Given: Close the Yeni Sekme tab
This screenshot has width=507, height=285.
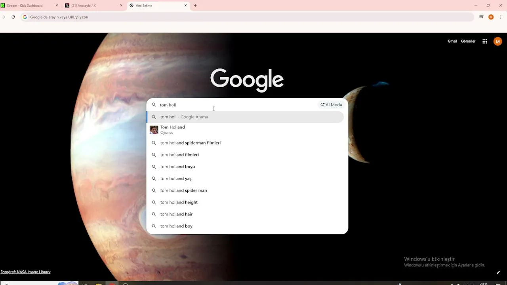Looking at the screenshot, I should [x=186, y=6].
